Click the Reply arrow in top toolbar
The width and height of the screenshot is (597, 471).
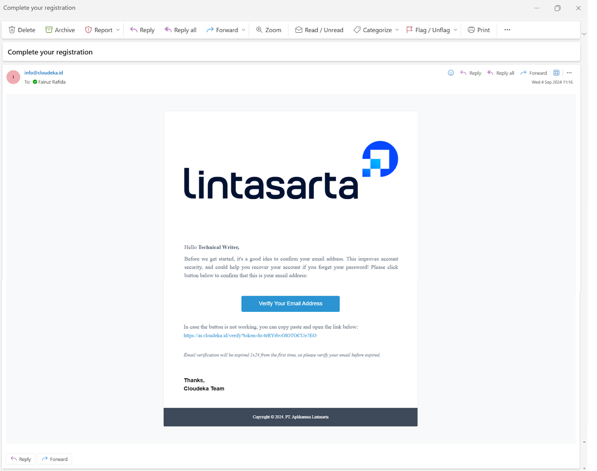point(134,30)
